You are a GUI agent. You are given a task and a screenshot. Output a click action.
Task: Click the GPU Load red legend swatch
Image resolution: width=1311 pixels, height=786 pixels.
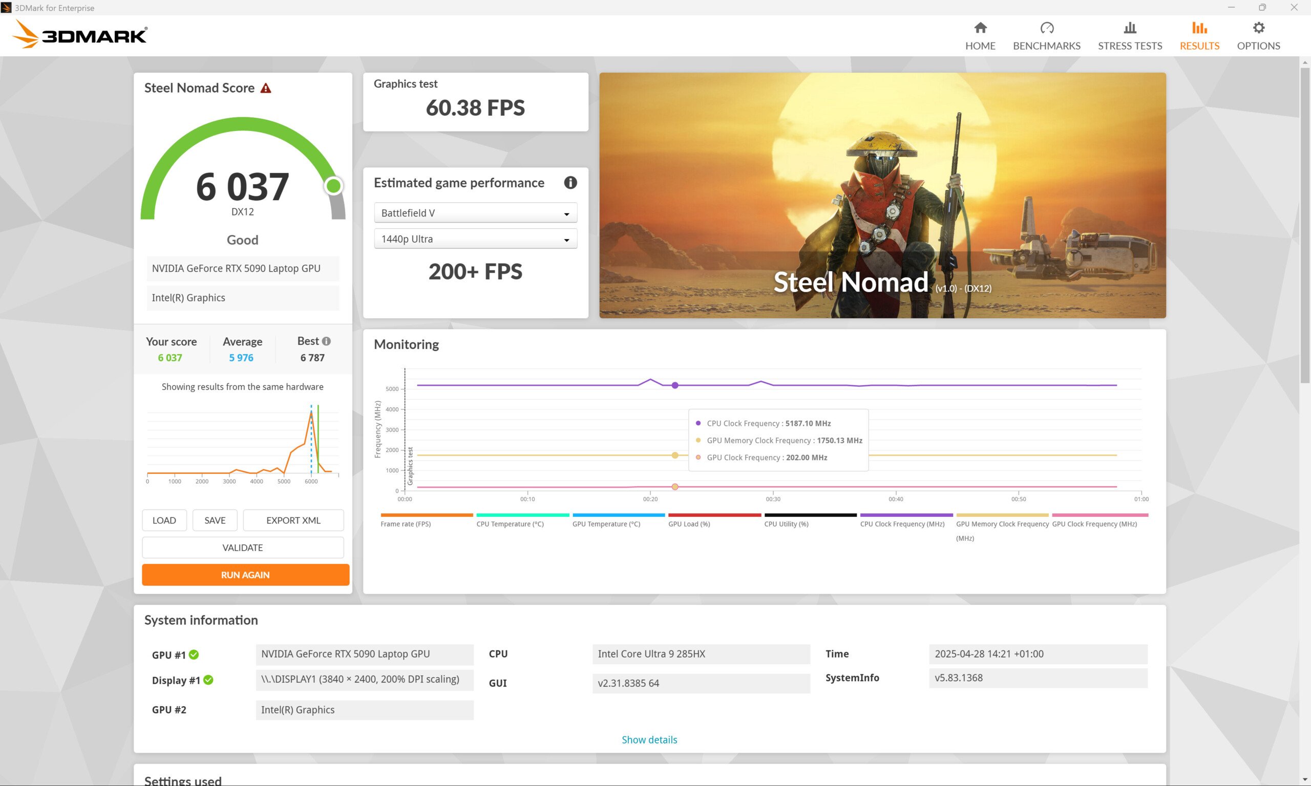(x=714, y=515)
